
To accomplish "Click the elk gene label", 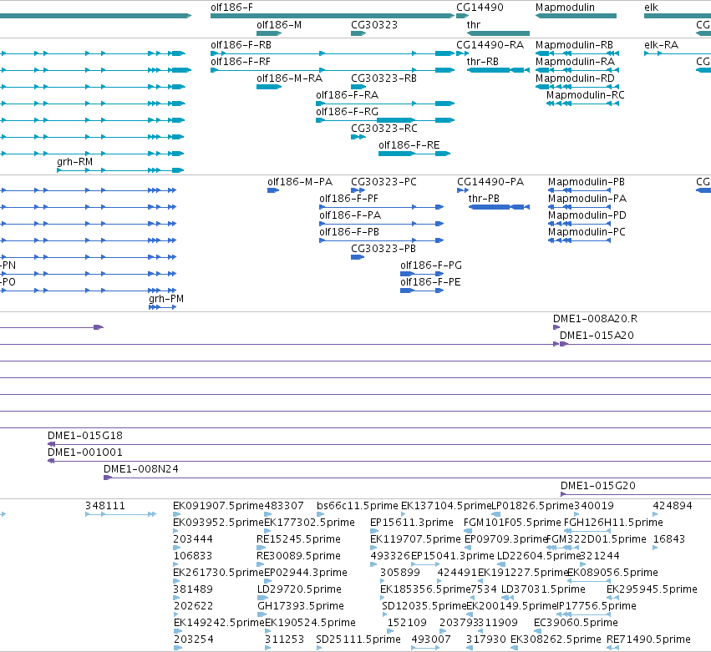I will 651,8.
